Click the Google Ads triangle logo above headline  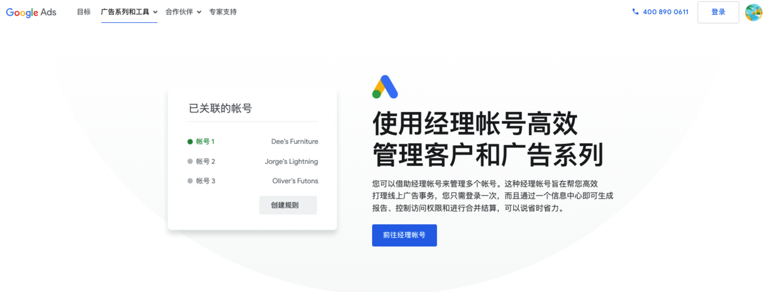click(385, 87)
